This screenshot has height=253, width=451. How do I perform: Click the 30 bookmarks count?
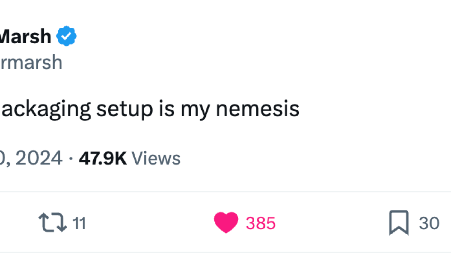coord(429,223)
